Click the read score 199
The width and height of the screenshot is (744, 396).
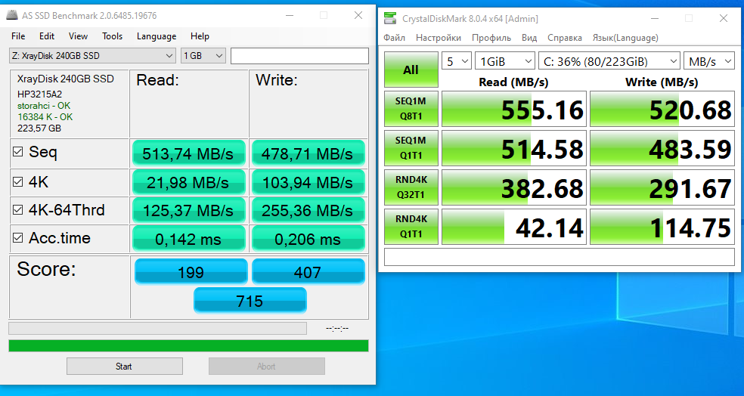191,272
